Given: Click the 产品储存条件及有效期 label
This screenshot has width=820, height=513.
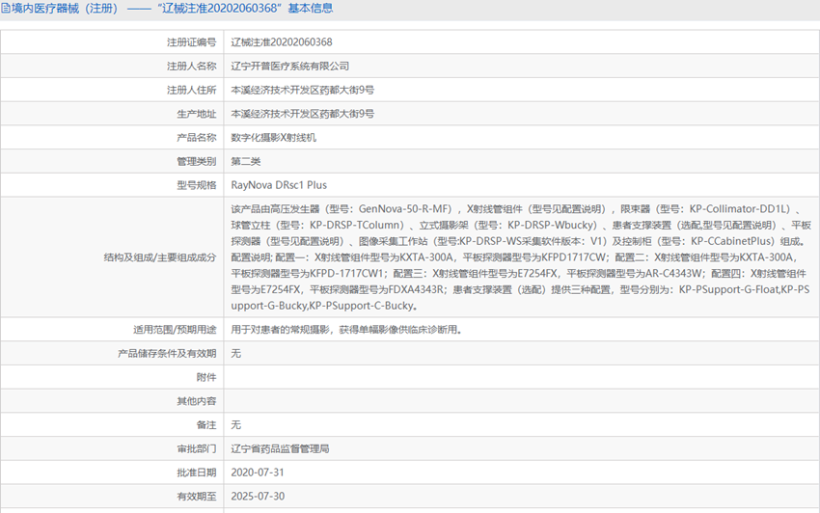Looking at the screenshot, I should pyautogui.click(x=167, y=354).
